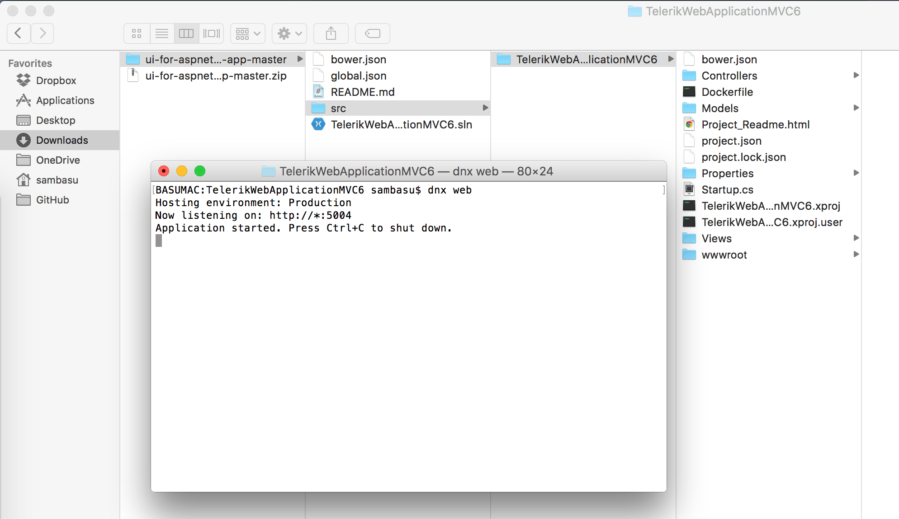Click the grid view icon in toolbar

(x=137, y=33)
